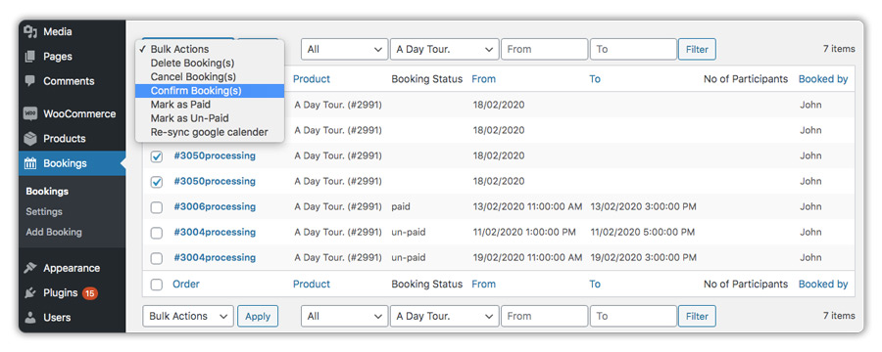Tick the #3006processing checkbox

pos(157,207)
